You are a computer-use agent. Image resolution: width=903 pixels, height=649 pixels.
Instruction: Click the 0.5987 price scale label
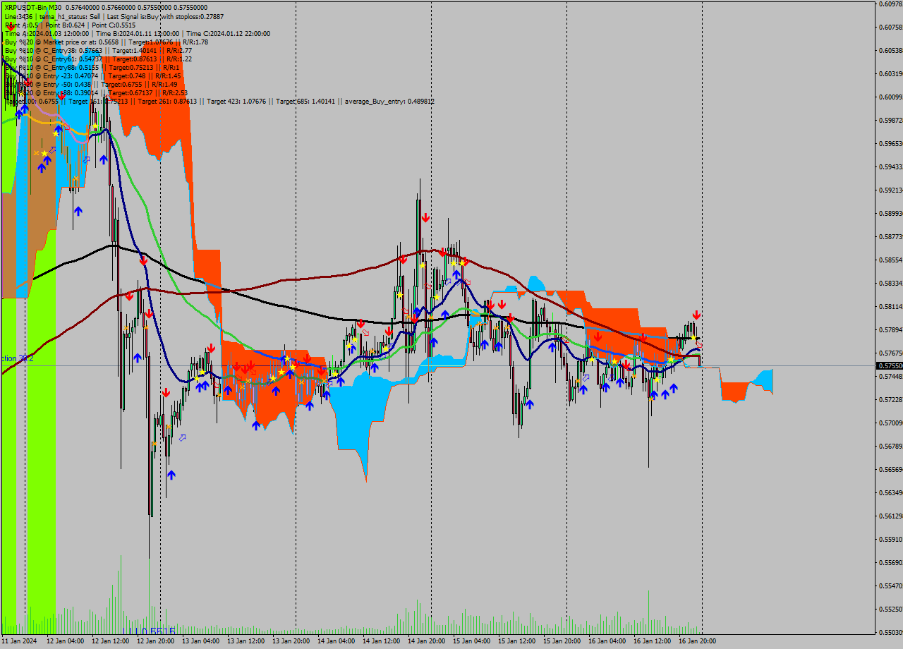(x=891, y=120)
